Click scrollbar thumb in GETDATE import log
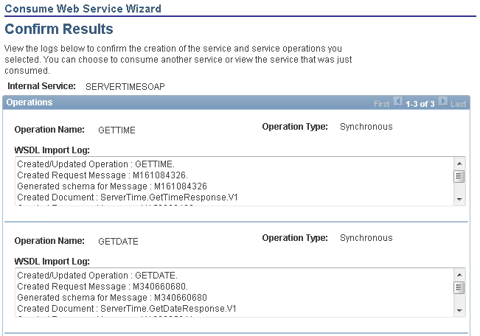The width and height of the screenshot is (480, 336). click(x=459, y=287)
